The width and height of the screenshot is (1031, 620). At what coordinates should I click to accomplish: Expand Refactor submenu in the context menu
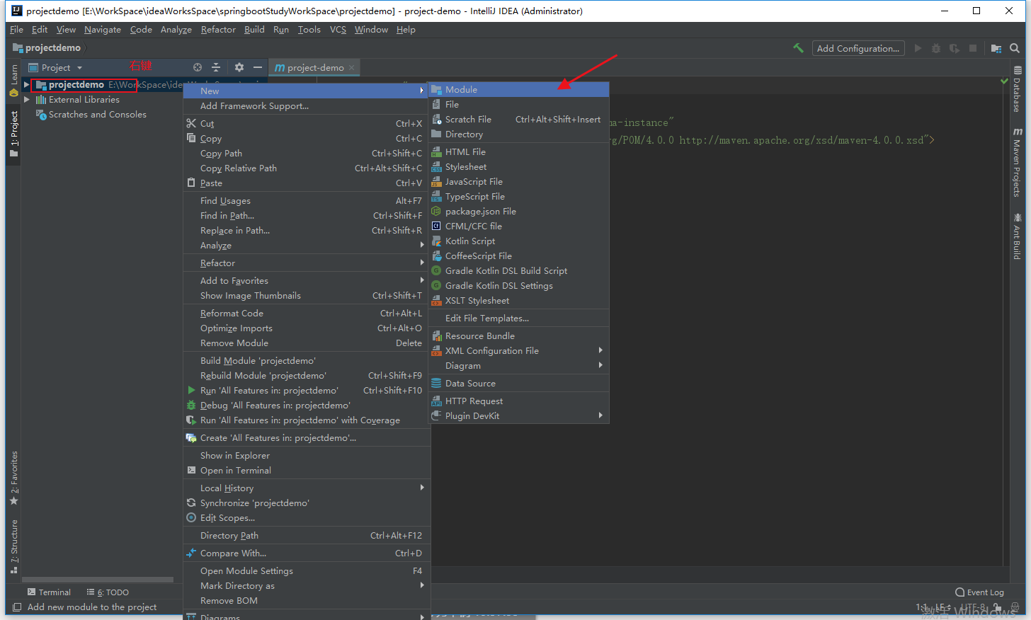click(307, 263)
